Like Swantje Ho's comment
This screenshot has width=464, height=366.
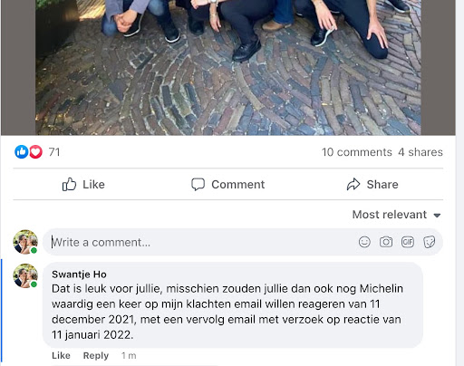61,355
